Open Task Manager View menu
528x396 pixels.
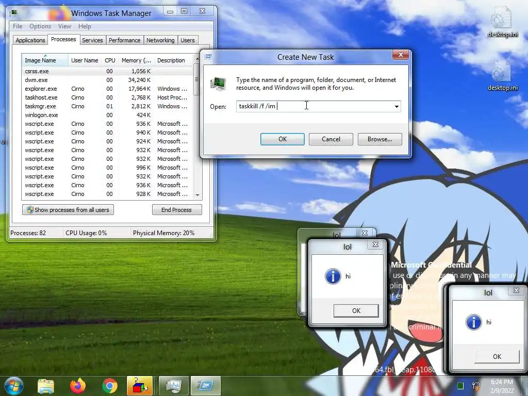(64, 26)
